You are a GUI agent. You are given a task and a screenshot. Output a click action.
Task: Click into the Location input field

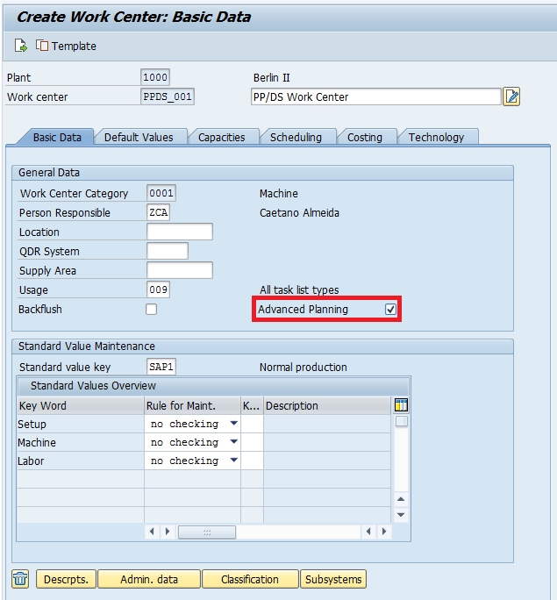[179, 232]
